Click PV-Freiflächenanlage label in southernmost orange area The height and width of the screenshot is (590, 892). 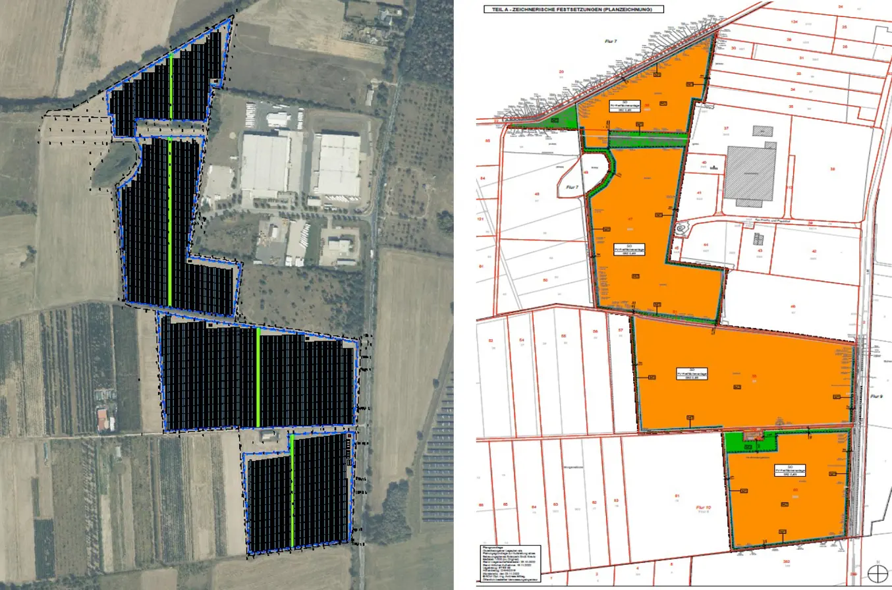(x=791, y=471)
